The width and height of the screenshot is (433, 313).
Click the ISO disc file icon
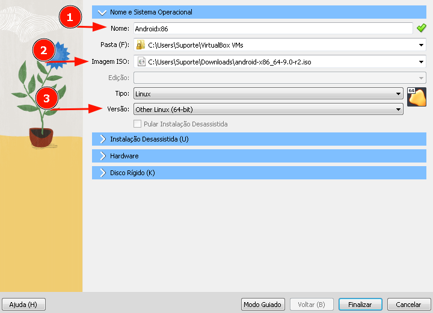pos(141,61)
